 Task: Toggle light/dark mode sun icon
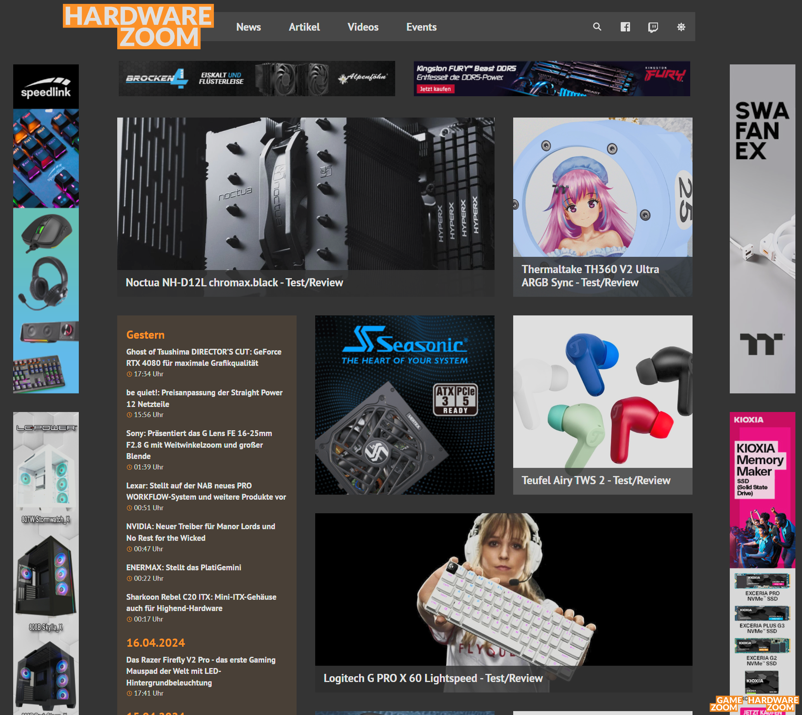(x=681, y=27)
